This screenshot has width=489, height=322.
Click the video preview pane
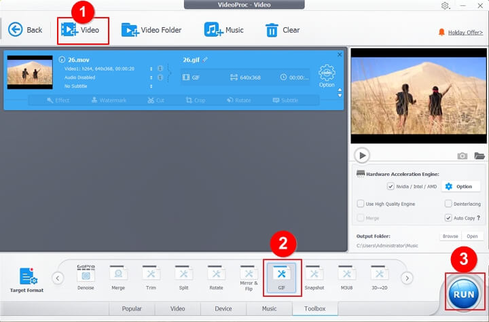coord(418,96)
